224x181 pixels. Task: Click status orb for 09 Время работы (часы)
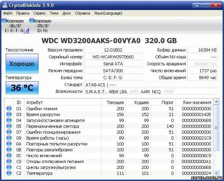9,138
